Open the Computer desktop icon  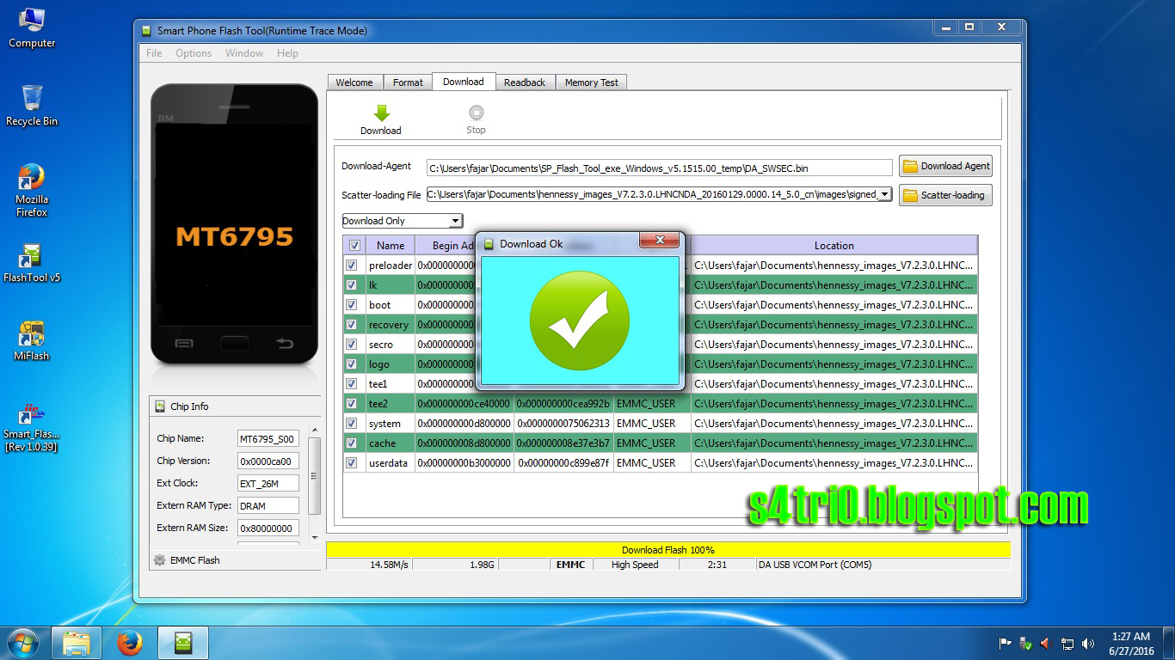point(32,28)
